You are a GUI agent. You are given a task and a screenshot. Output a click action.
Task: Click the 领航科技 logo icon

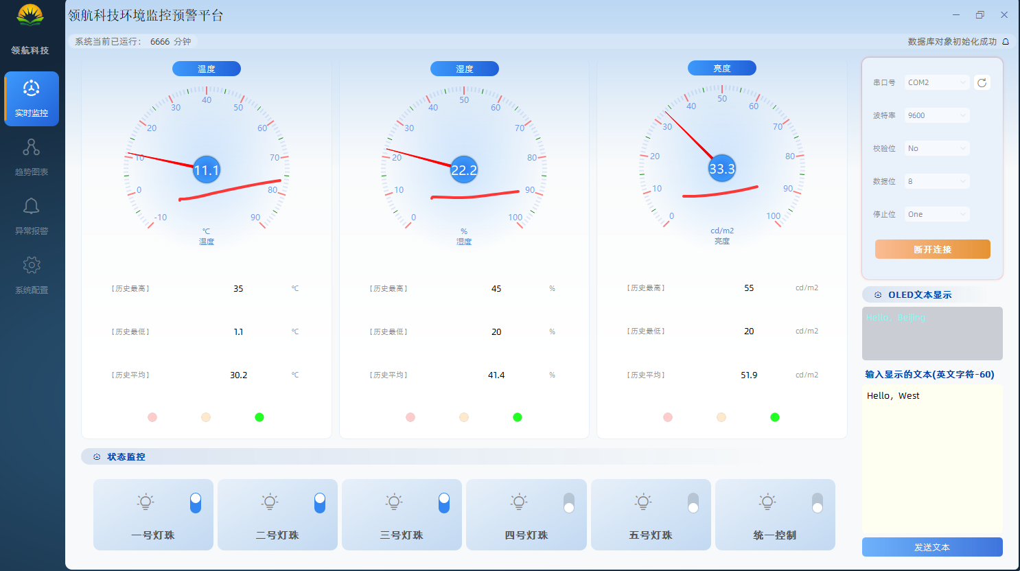(x=30, y=15)
